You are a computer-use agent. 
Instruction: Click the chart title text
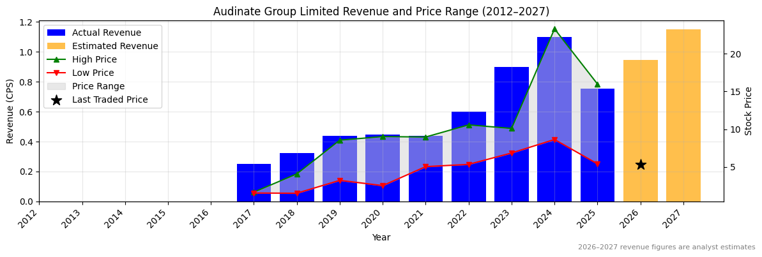click(x=381, y=11)
